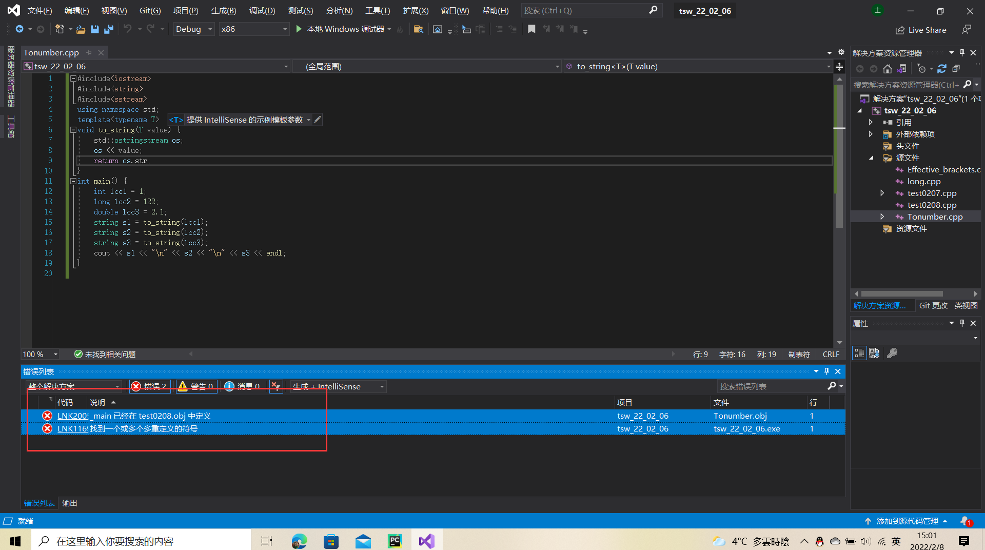
Task: Split the editor window with the divider icon
Action: tap(839, 67)
